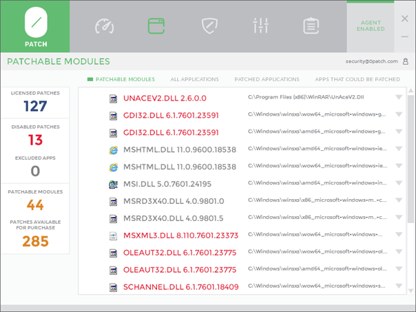Viewport: 416px width, 312px height.
Task: Open APPS THAT COULD BE PATCHED tab
Action: 357,79
